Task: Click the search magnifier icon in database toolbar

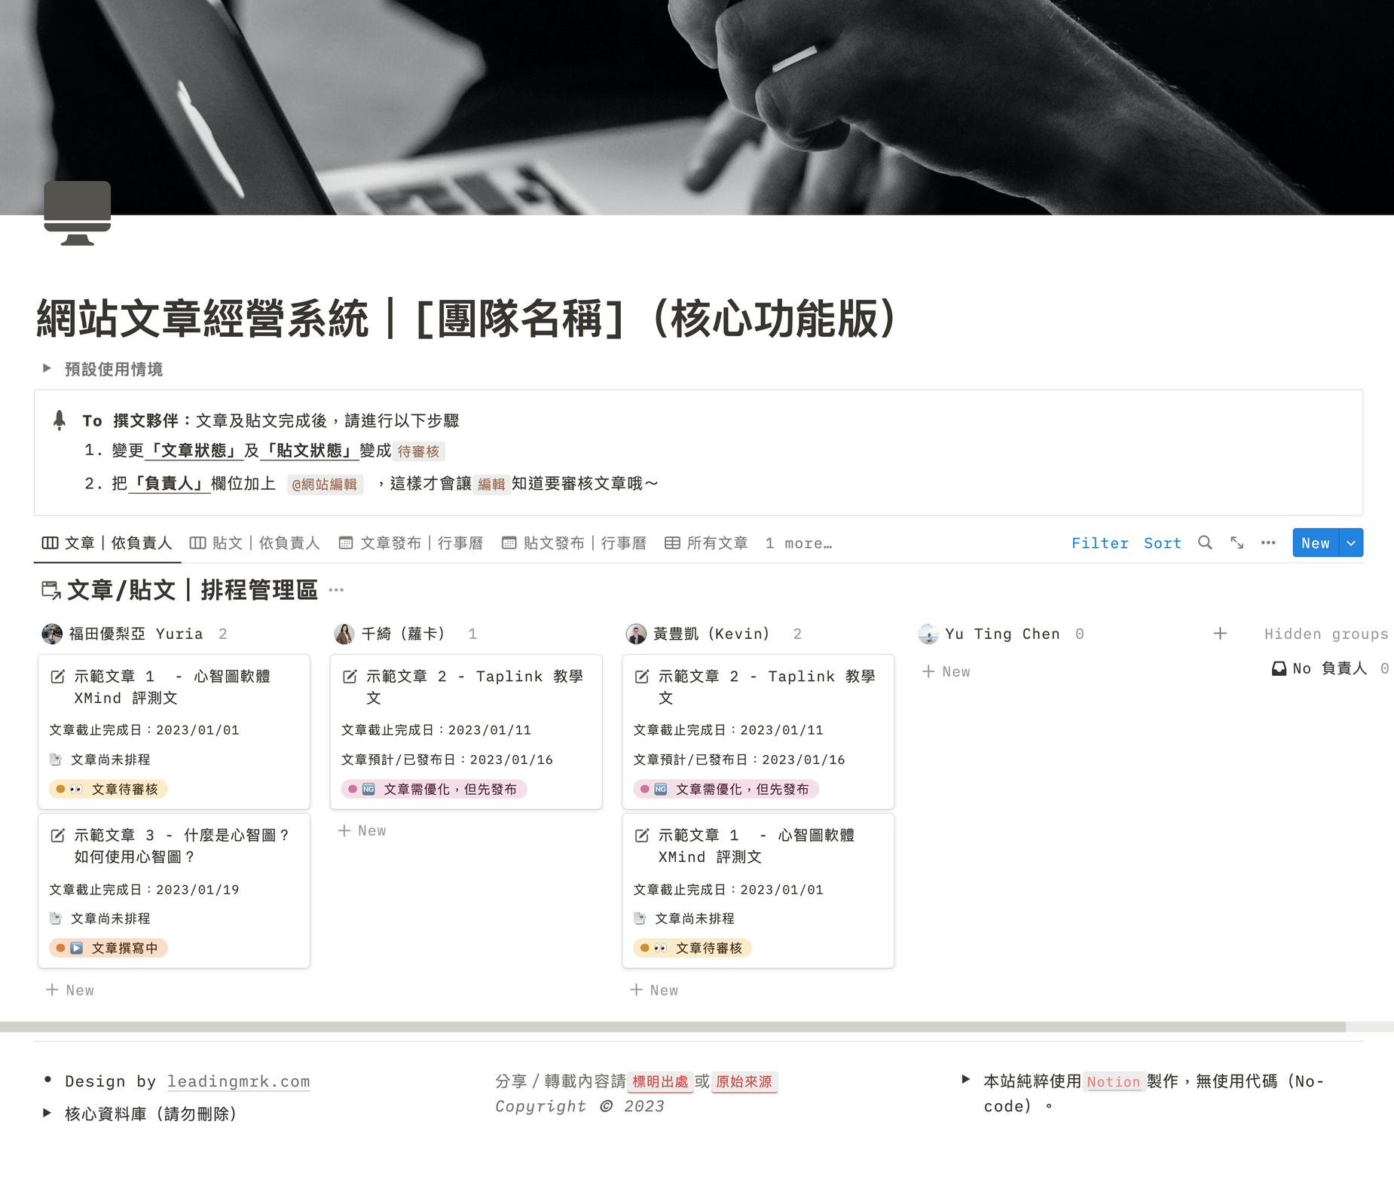Action: pyautogui.click(x=1205, y=543)
